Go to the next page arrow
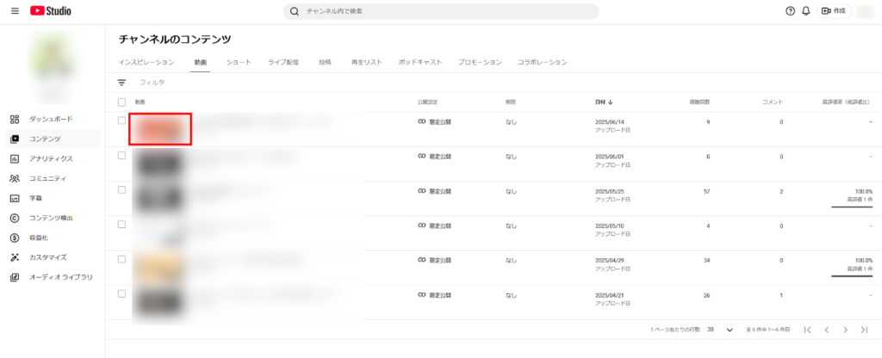 (x=845, y=330)
